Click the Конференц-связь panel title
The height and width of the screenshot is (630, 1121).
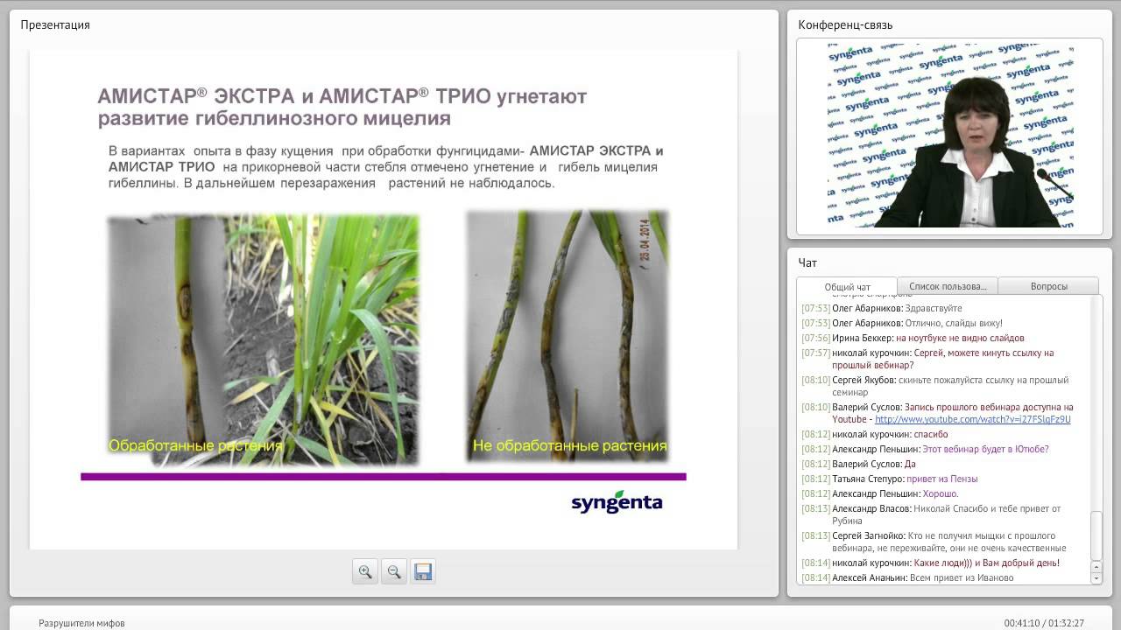point(845,24)
